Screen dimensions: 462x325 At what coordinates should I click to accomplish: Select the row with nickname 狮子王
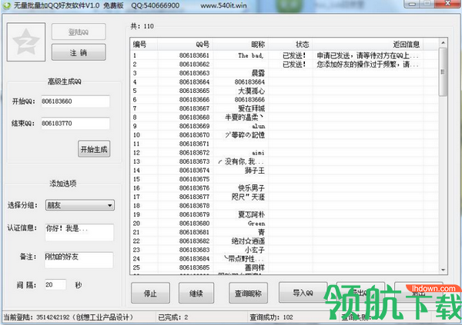coord(284,171)
